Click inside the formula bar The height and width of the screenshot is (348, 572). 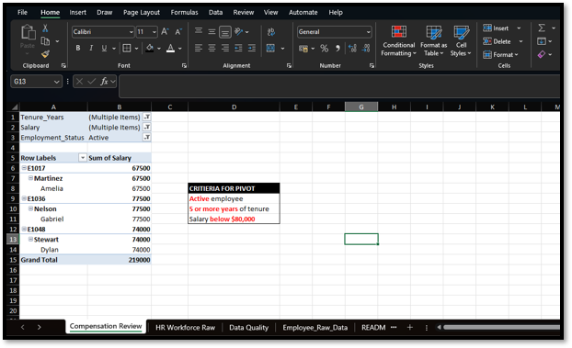pyautogui.click(x=339, y=86)
